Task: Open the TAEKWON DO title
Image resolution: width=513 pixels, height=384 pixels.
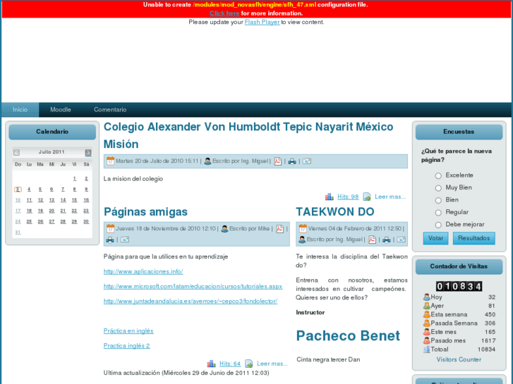Action: click(335, 212)
